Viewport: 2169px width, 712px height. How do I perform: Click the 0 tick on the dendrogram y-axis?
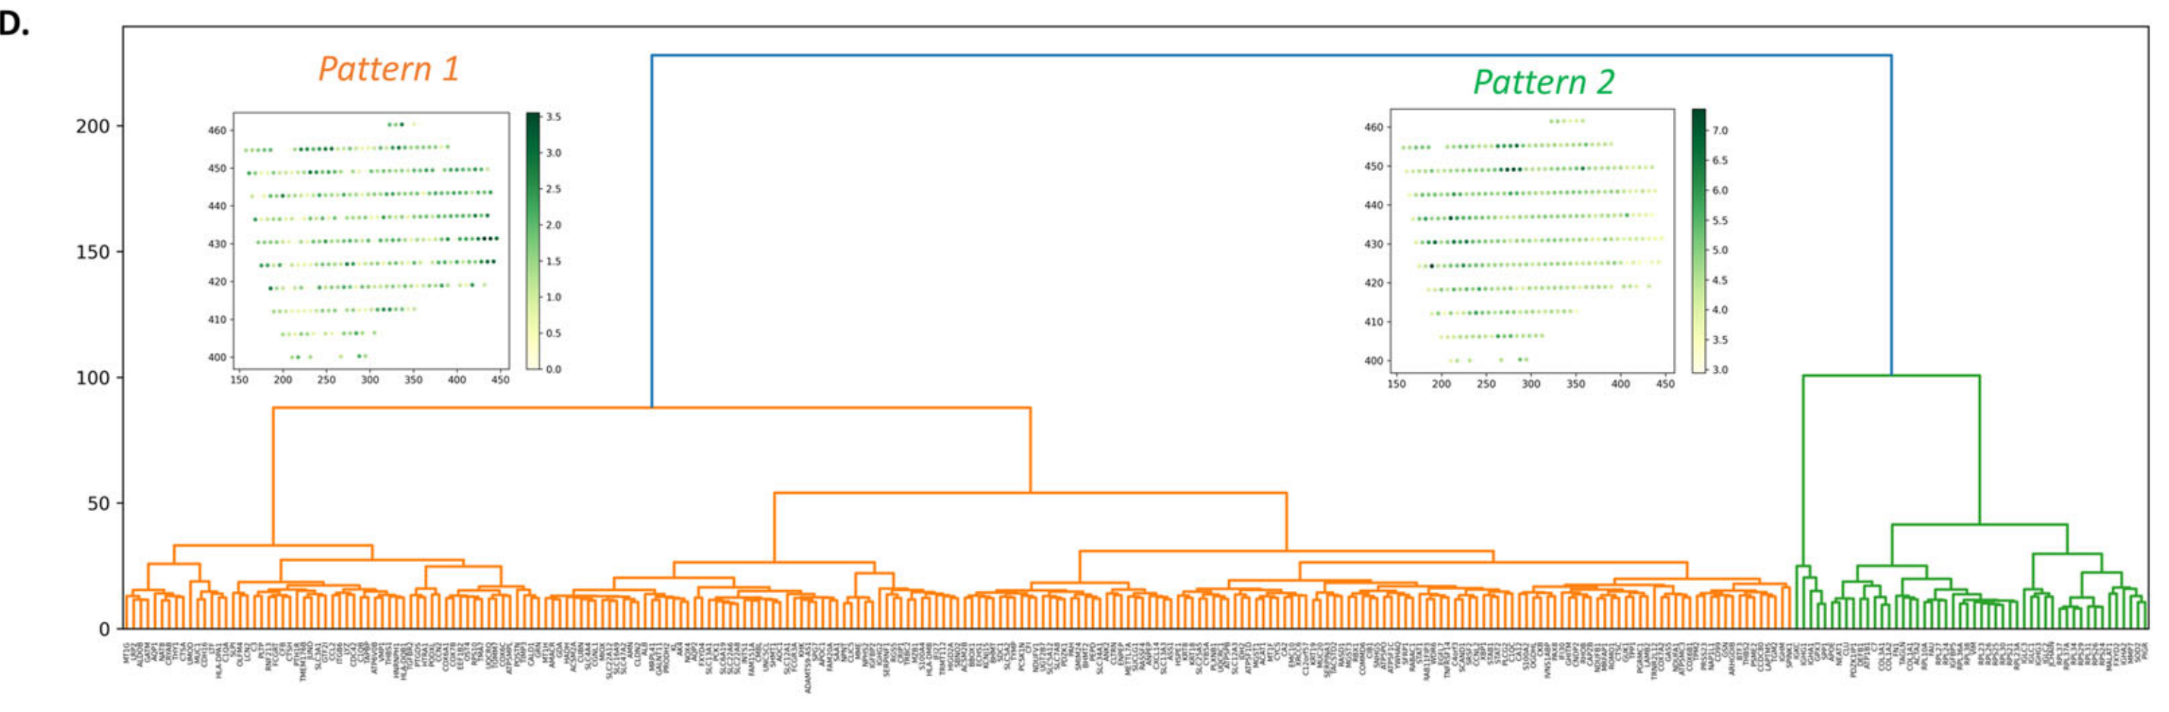click(104, 629)
